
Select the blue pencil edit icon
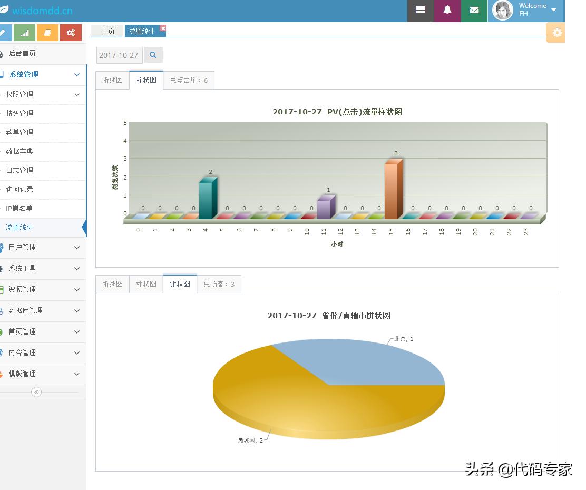pos(5,32)
